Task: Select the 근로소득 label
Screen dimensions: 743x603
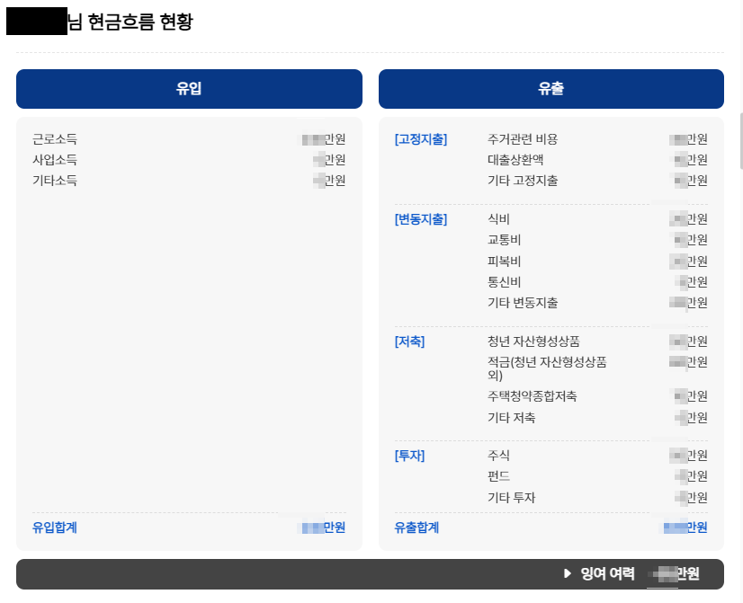Action: [x=55, y=139]
